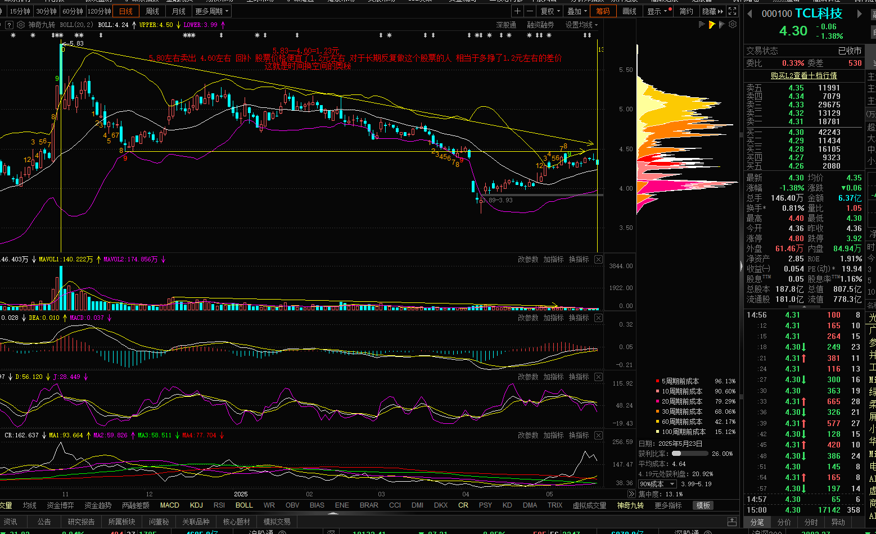Open the 异动 unusual moves tab

click(838, 522)
